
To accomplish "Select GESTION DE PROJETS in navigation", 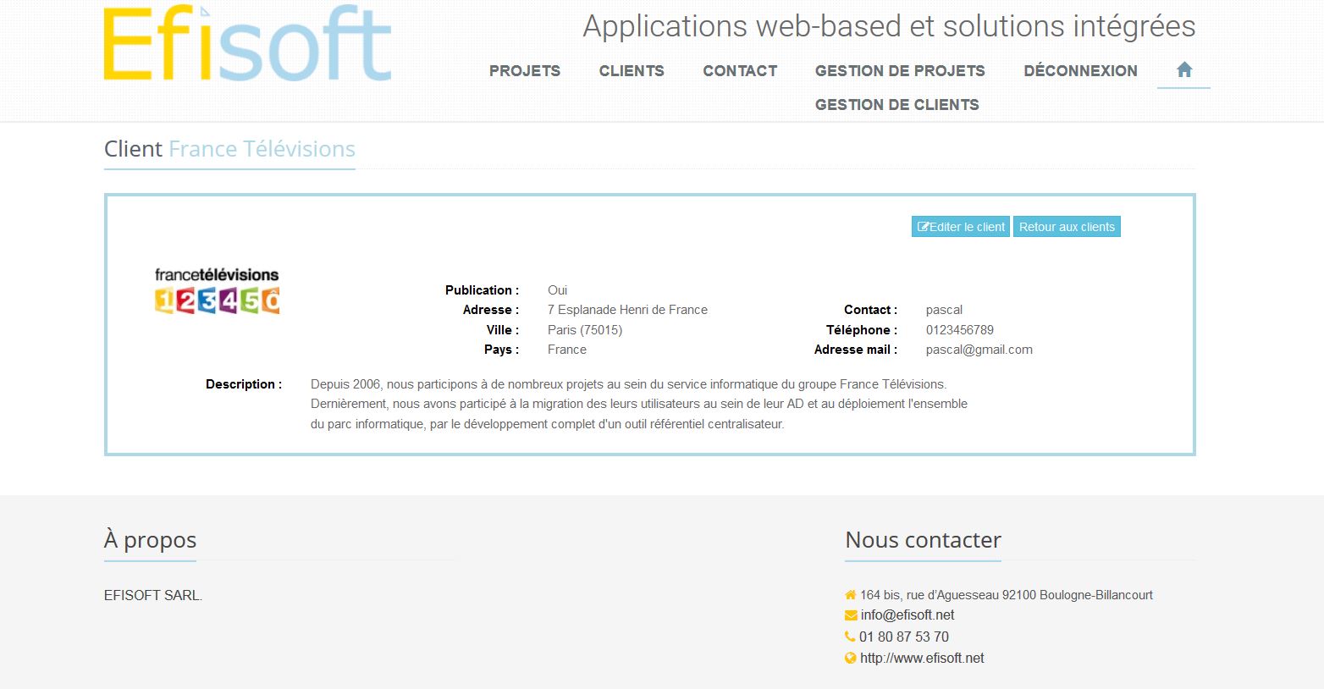I will coord(900,71).
